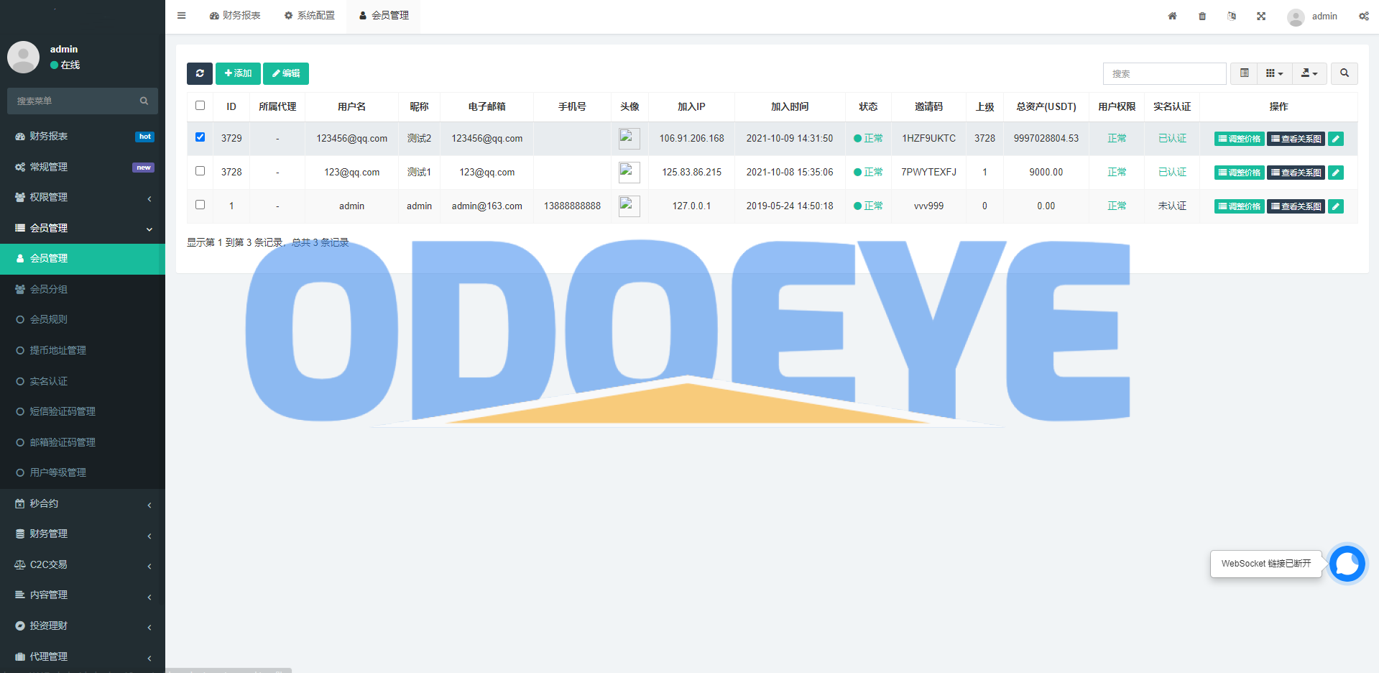Click the language switch icon in top bar
The image size is (1379, 673).
[1232, 16]
